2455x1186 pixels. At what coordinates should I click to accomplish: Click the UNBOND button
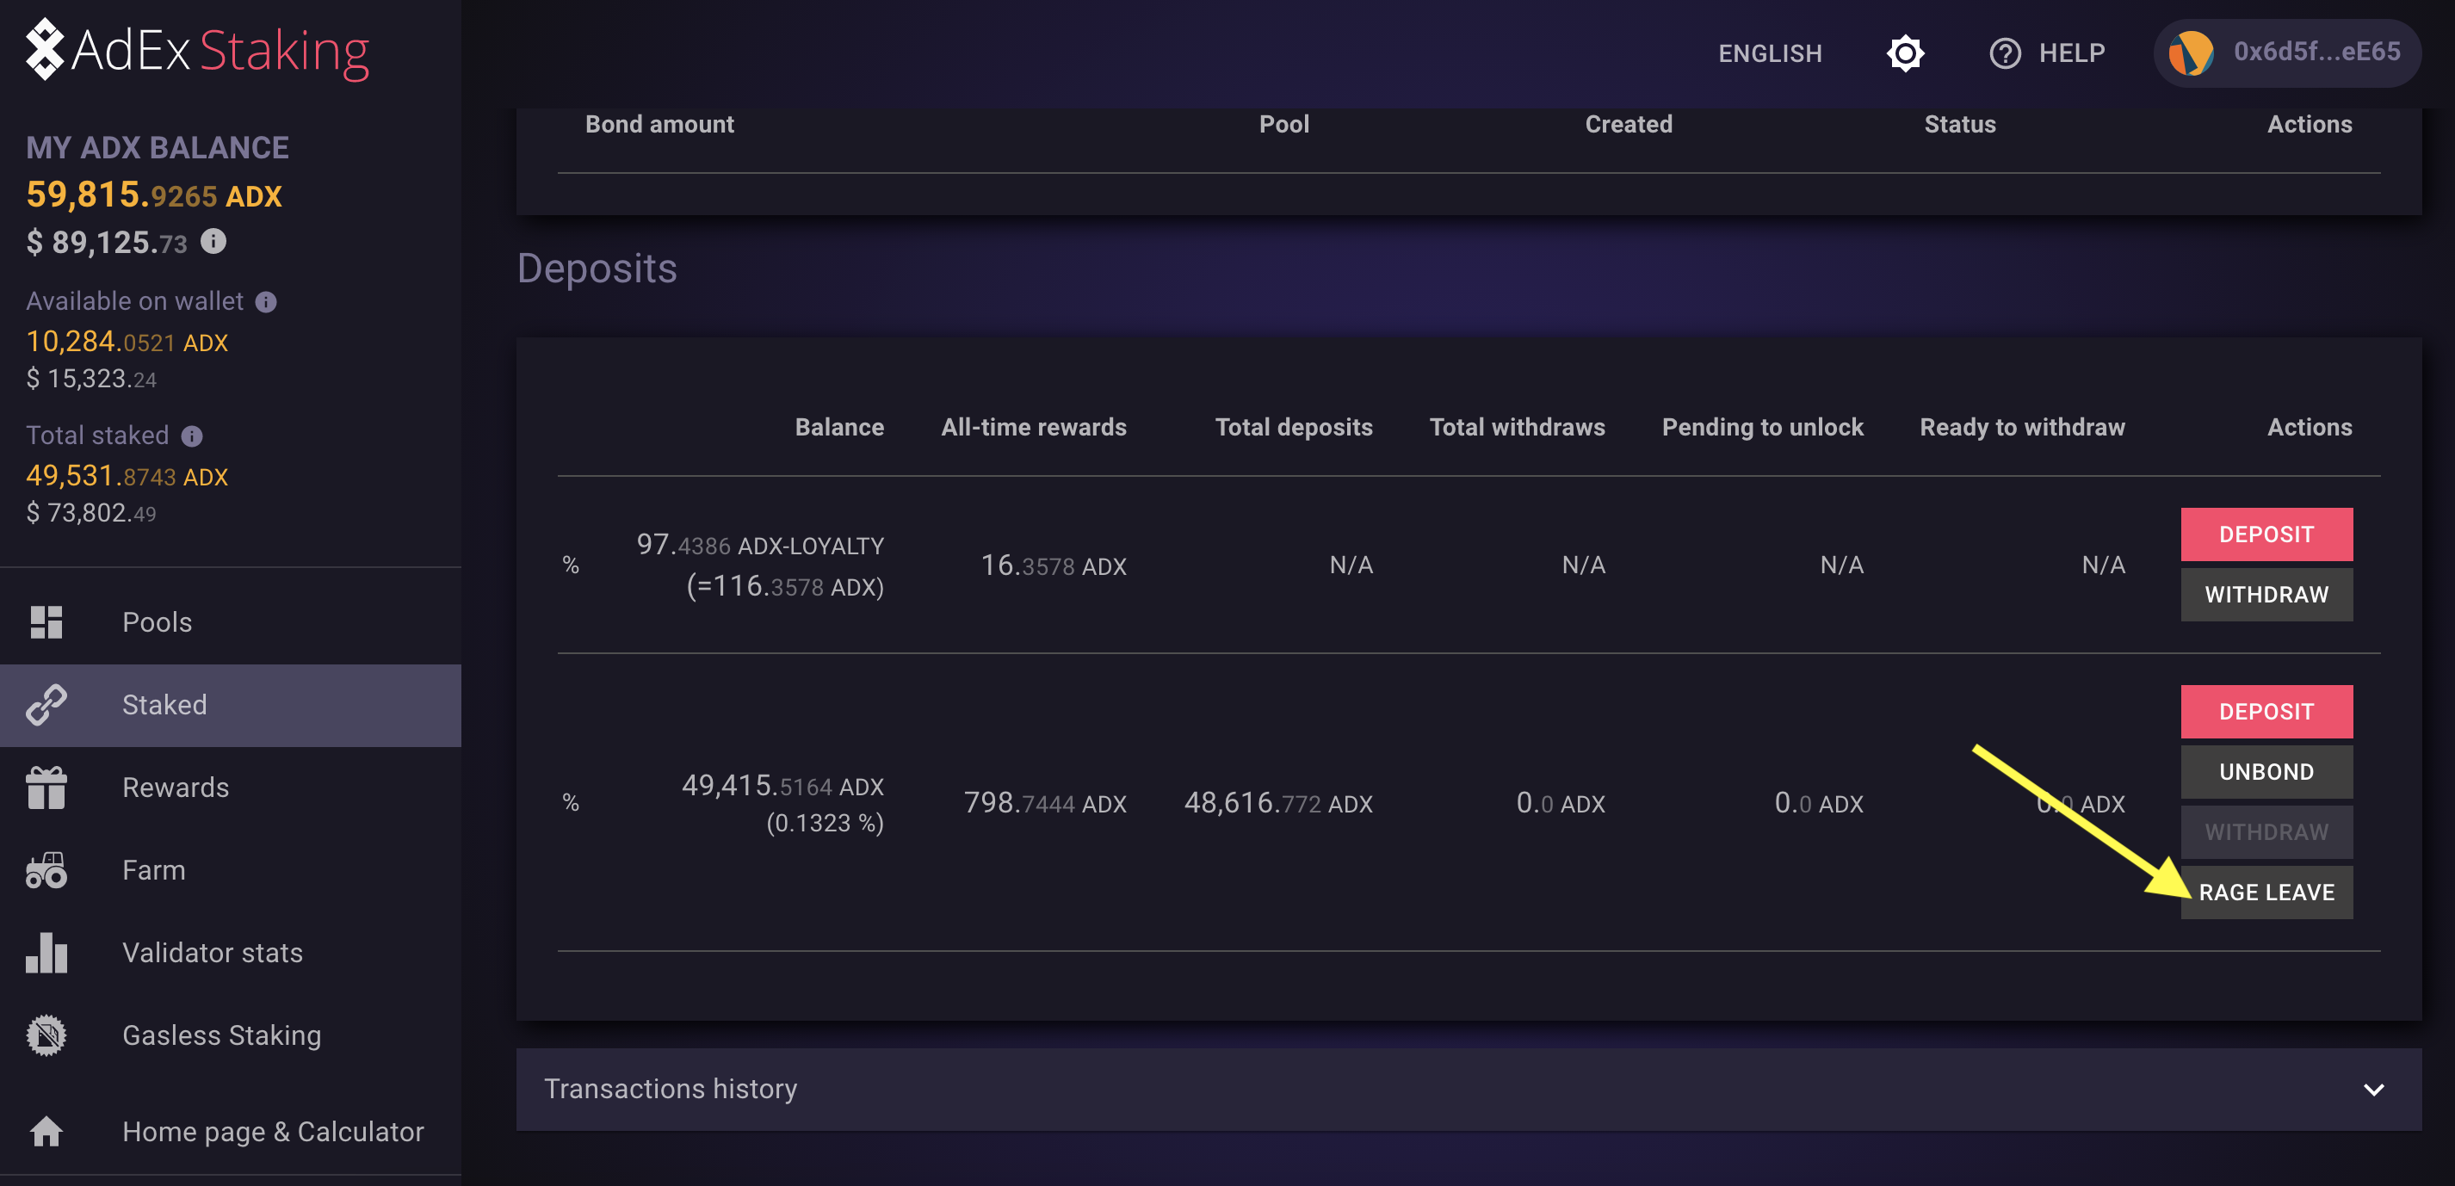pyautogui.click(x=2266, y=772)
